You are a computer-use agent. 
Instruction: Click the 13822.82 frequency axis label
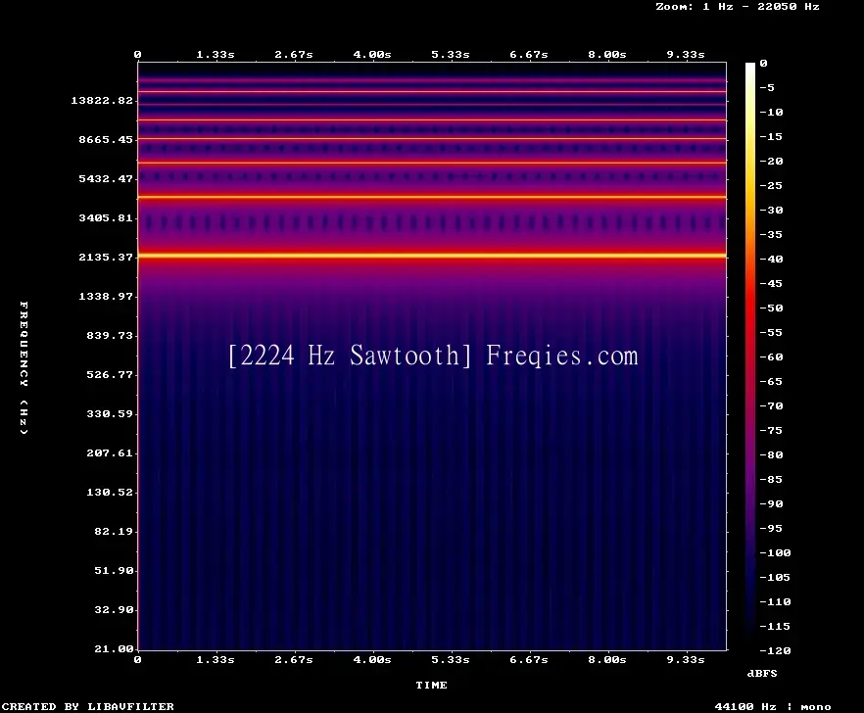click(x=102, y=100)
